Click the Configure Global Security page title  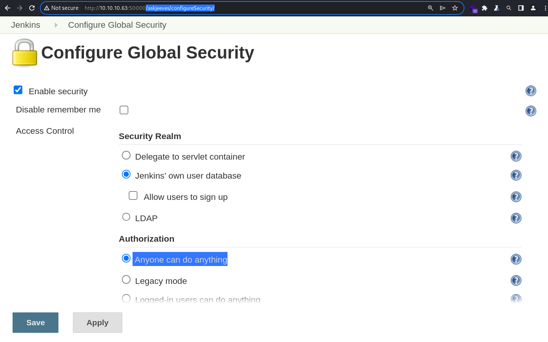pyautogui.click(x=147, y=52)
